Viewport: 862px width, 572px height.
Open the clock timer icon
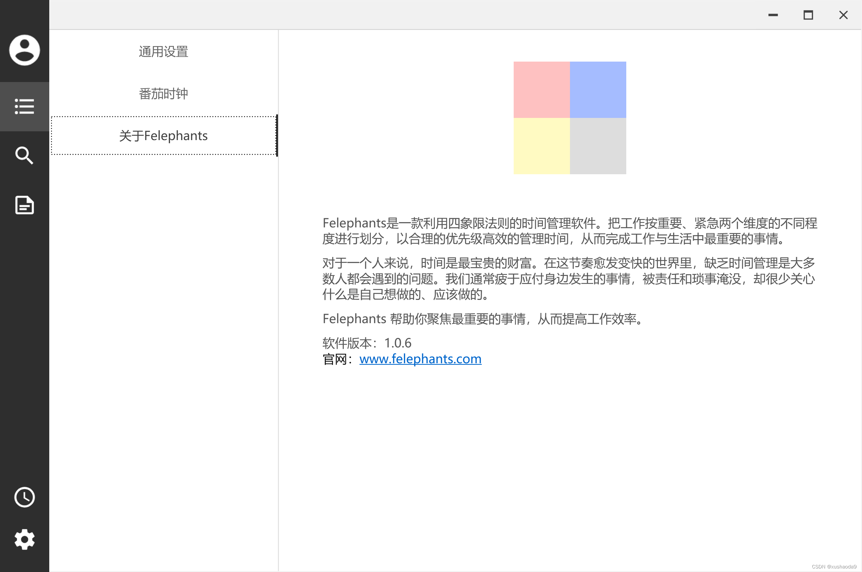24,497
